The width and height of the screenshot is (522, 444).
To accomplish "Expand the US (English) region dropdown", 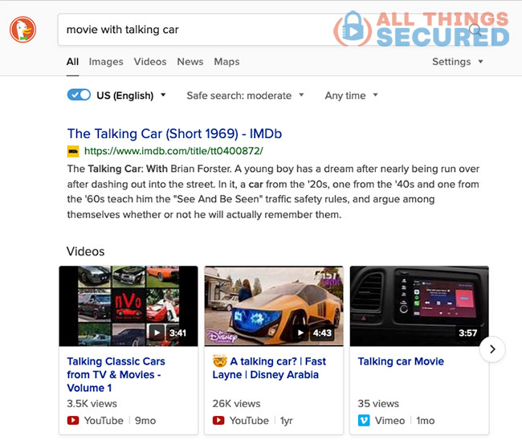I will click(x=163, y=95).
